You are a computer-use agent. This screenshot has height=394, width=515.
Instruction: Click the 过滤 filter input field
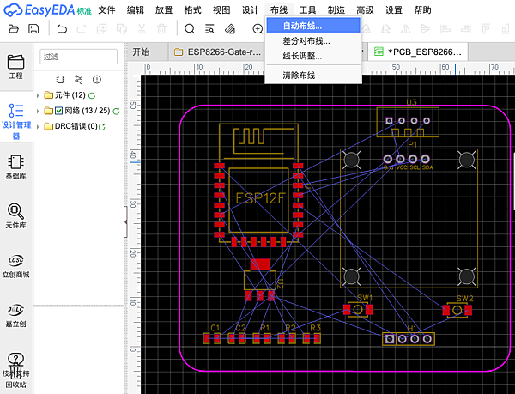78,57
